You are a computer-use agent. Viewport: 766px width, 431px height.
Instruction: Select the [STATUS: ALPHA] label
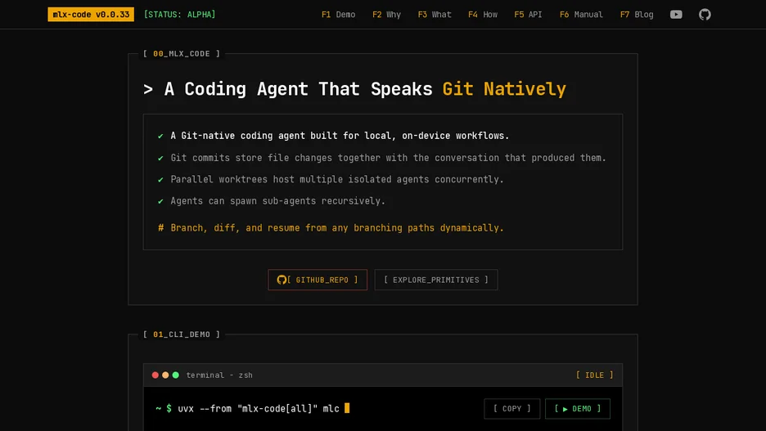tap(180, 14)
